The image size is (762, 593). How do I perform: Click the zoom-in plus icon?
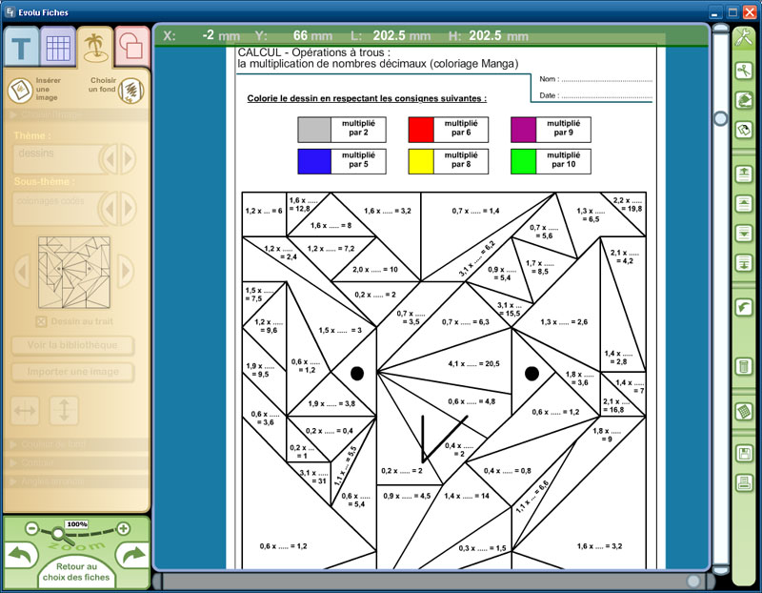(123, 528)
